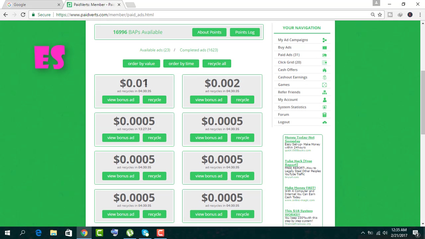Open the This $18 System WORKS ad

[298, 212]
